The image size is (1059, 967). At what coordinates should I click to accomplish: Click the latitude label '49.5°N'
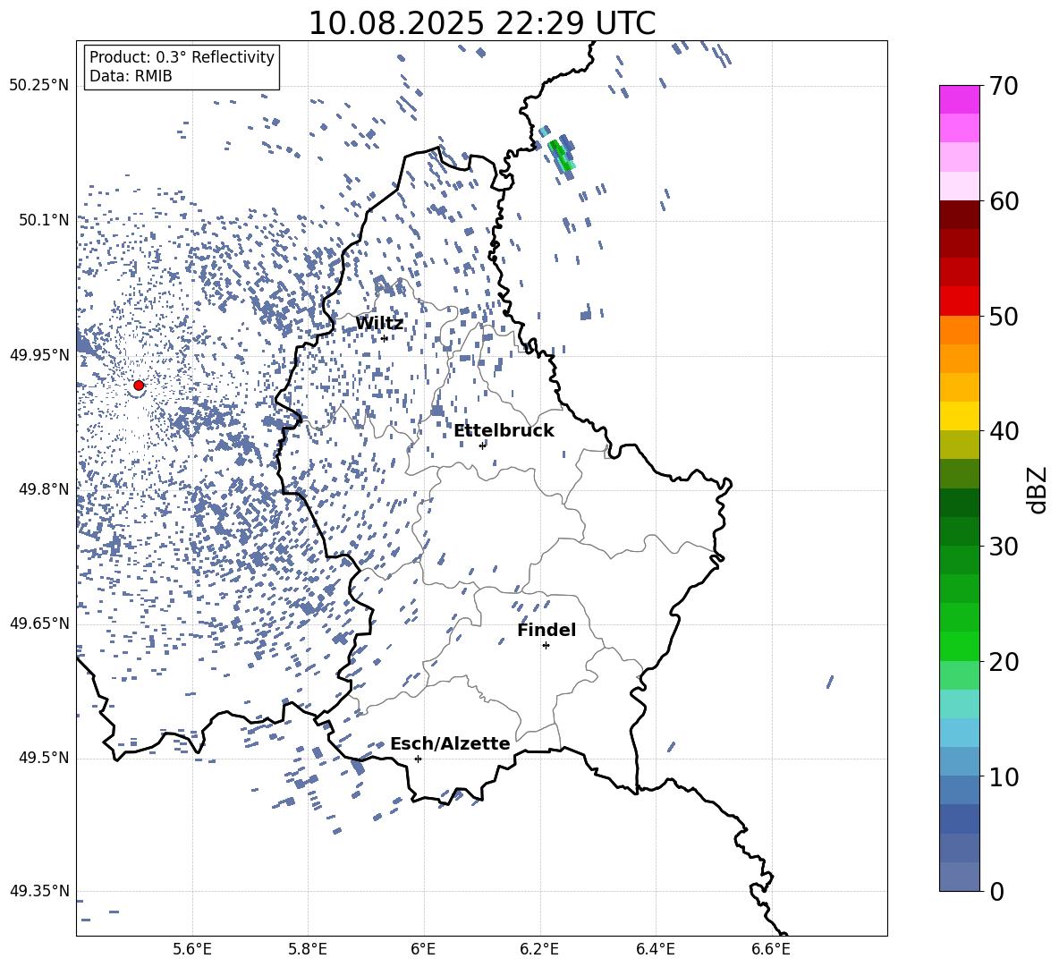point(44,758)
